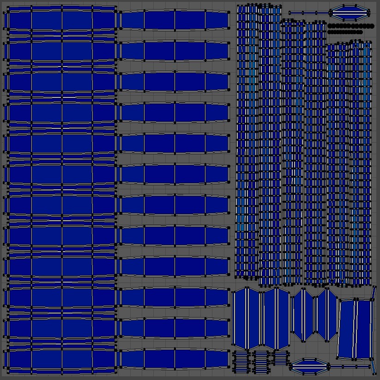Click the bottommost lens-shaped strip in middle column
The image size is (380, 380).
tap(175, 359)
